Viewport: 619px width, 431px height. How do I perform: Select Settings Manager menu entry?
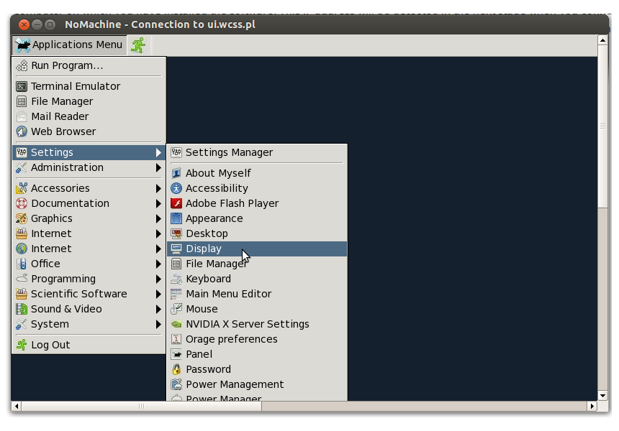click(x=229, y=152)
